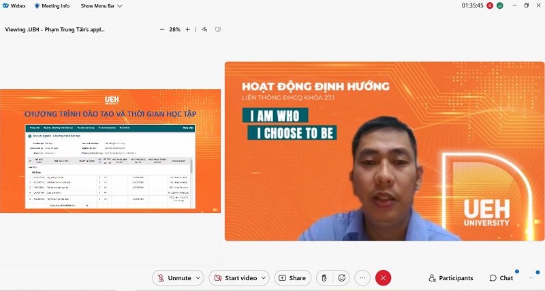This screenshot has width=545, height=291.
Task: Open more options ellipsis in control bar
Action: 362,278
